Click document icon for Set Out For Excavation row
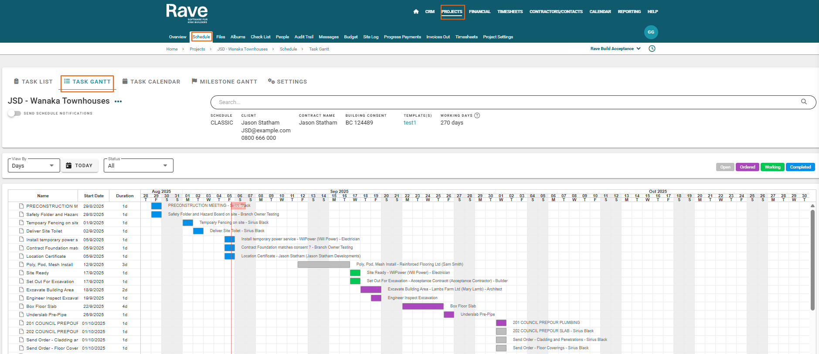This screenshot has height=354, width=819. [21, 281]
